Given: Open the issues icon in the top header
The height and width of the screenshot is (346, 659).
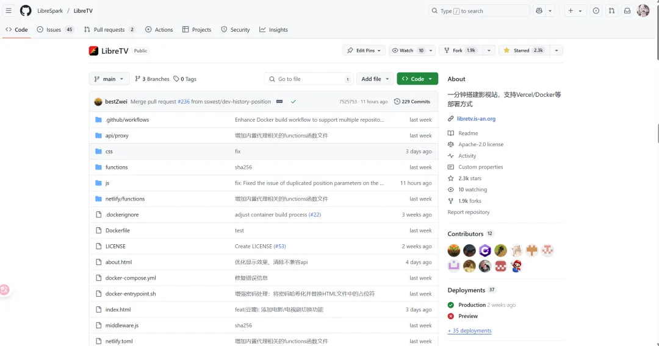Looking at the screenshot, I should [x=596, y=11].
